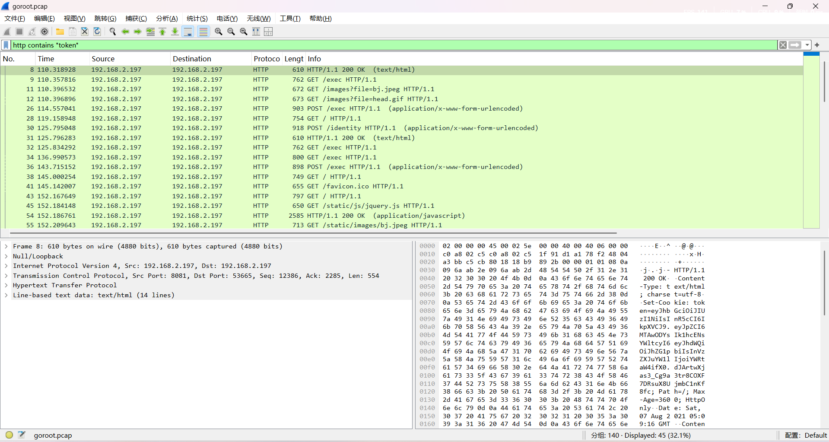Image resolution: width=829 pixels, height=442 pixels.
Task: Go to the first packet
Action: 163,32
